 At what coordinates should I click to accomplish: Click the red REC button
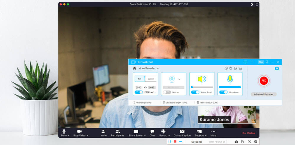(264, 81)
